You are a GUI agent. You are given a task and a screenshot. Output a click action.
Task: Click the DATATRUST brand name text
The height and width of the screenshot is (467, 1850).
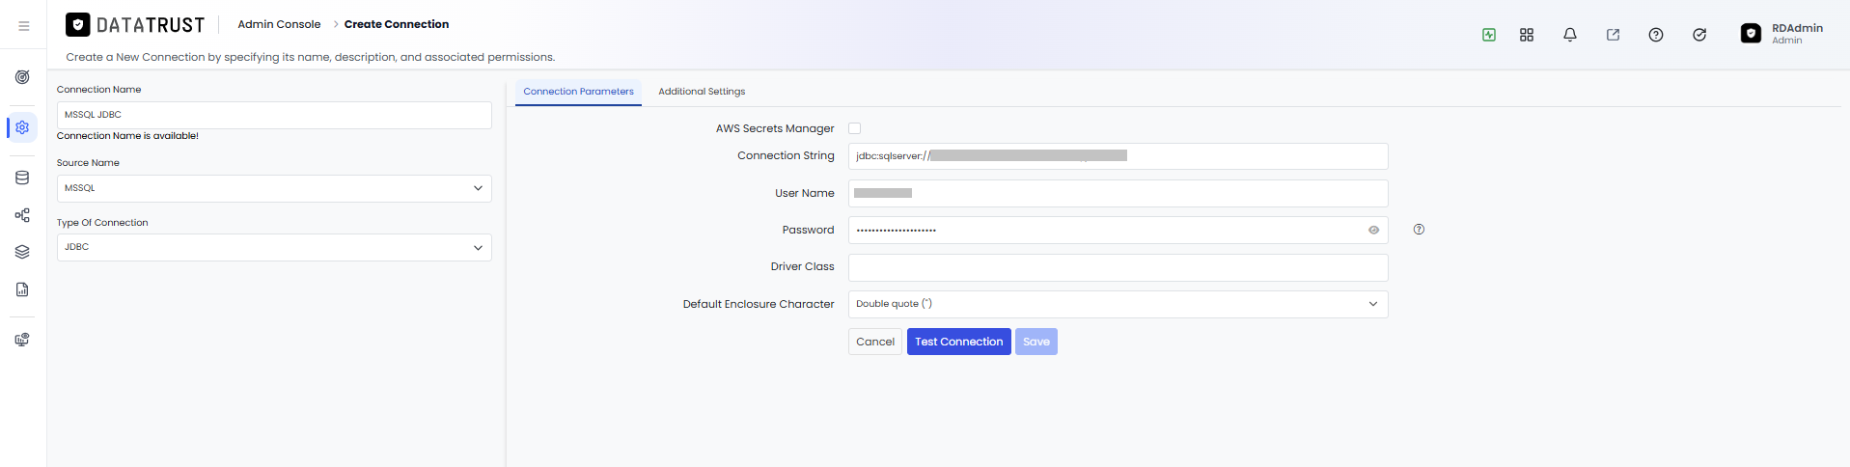151,25
